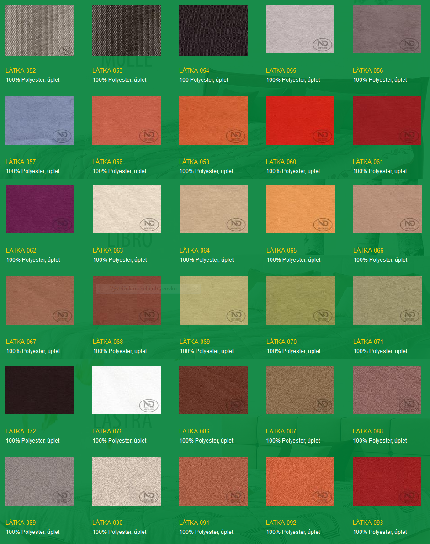Choose the orange LÁTKA 059 swatch
The width and height of the screenshot is (430, 544).
pos(213,121)
